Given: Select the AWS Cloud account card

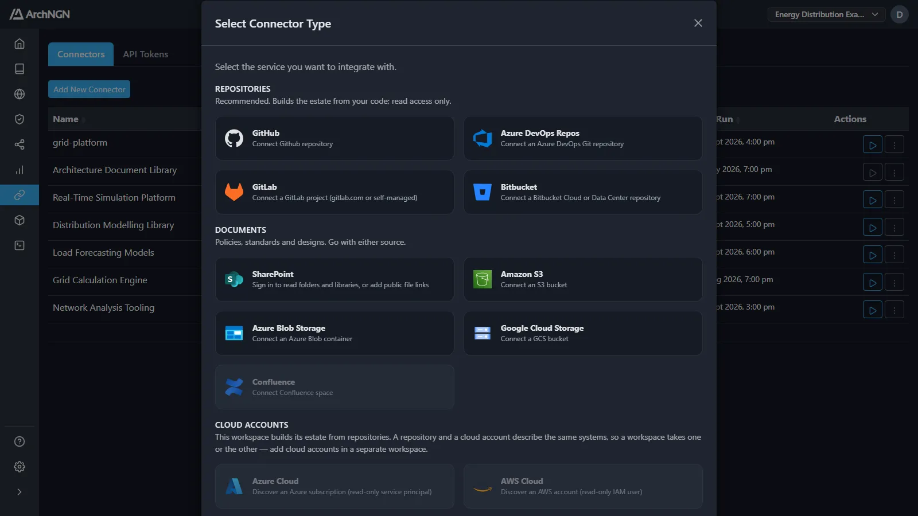Looking at the screenshot, I should 583,486.
